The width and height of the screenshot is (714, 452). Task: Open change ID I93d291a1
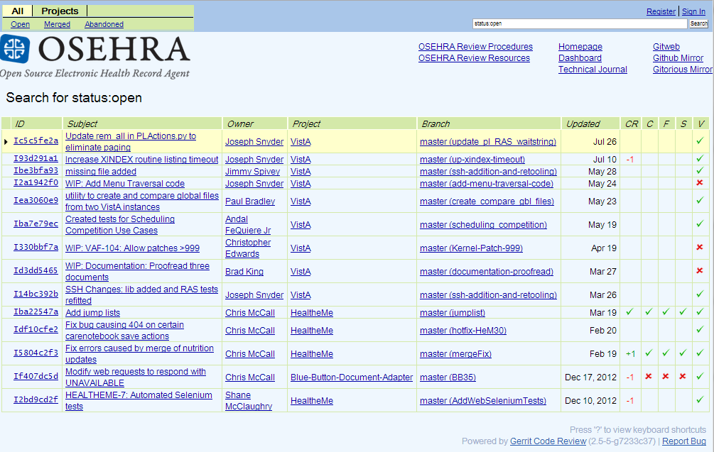point(36,159)
